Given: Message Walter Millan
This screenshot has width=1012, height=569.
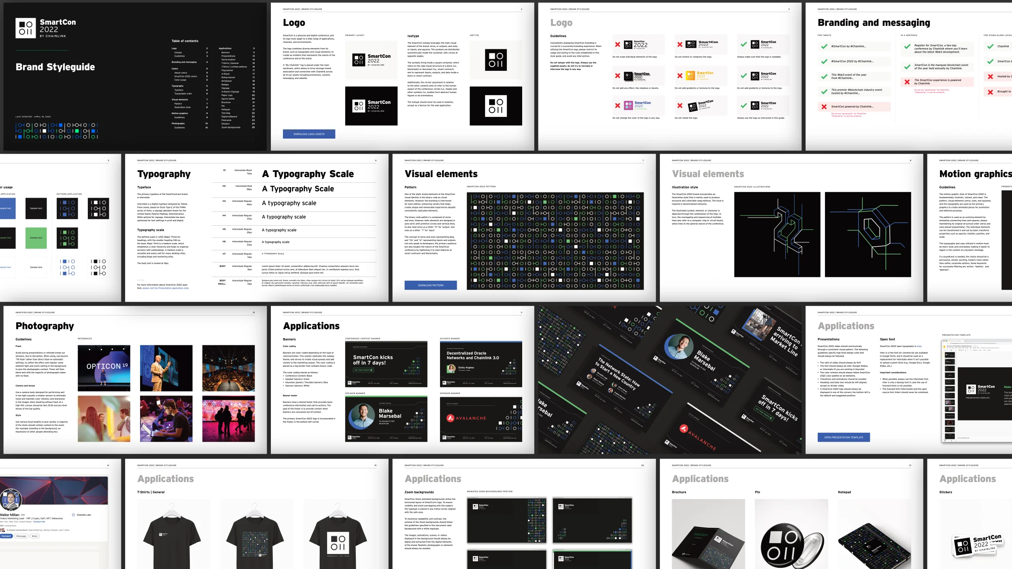Looking at the screenshot, I should [x=21, y=536].
